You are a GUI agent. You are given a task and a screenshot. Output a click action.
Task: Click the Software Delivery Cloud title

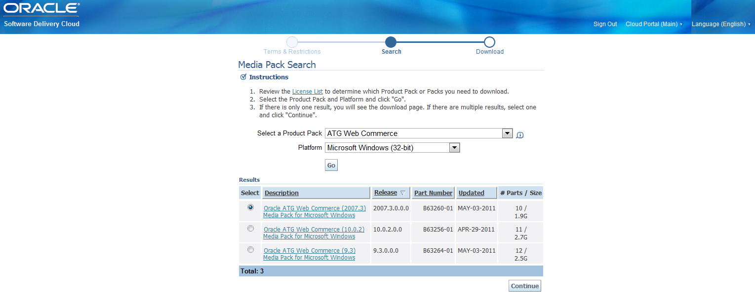[41, 24]
